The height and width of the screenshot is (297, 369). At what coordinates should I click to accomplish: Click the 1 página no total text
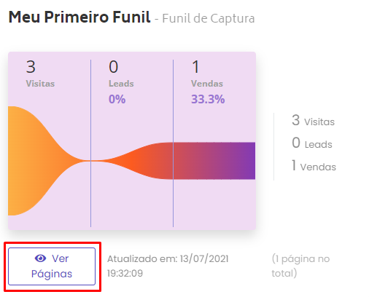point(300,266)
